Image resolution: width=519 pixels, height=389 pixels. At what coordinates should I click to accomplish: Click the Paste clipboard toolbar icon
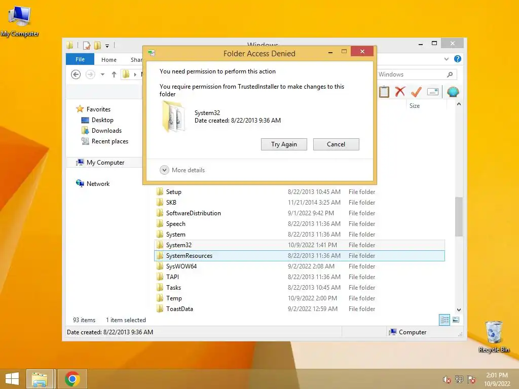coord(384,92)
